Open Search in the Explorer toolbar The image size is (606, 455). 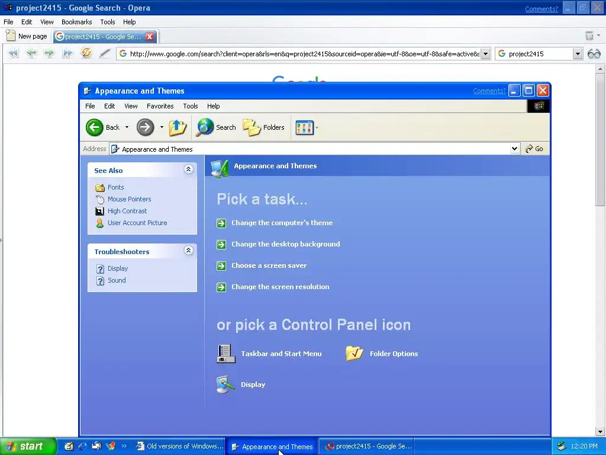pos(216,127)
